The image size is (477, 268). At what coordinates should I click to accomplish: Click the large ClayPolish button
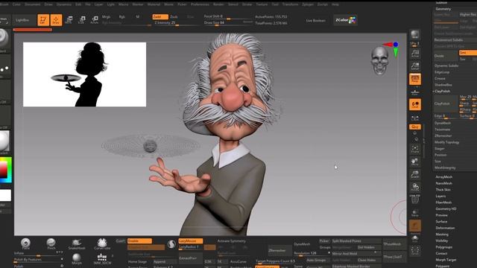click(x=446, y=103)
